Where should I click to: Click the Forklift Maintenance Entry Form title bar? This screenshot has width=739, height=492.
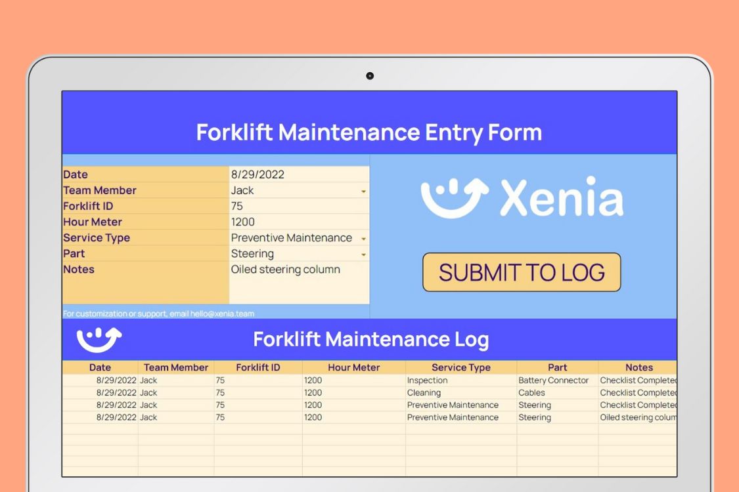(x=369, y=132)
